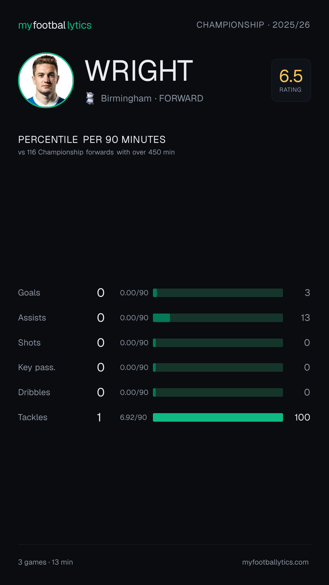This screenshot has width=329, height=585.
Task: Click the Assists percentile bar
Action: click(218, 318)
